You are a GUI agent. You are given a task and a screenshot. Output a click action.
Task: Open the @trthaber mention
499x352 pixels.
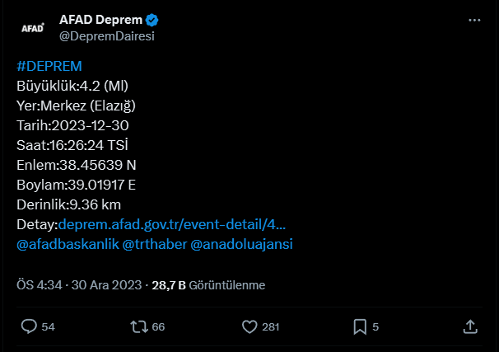click(x=155, y=244)
